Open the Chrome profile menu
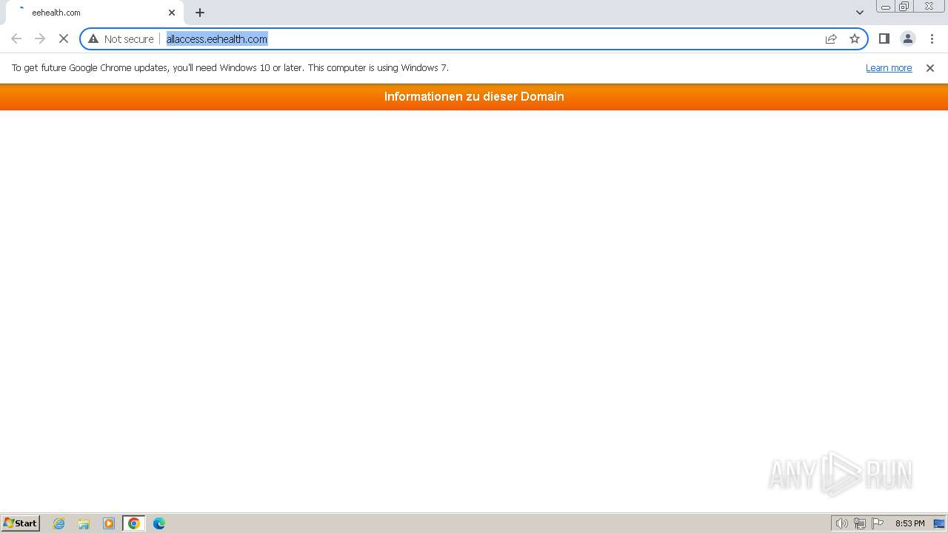 [908, 38]
